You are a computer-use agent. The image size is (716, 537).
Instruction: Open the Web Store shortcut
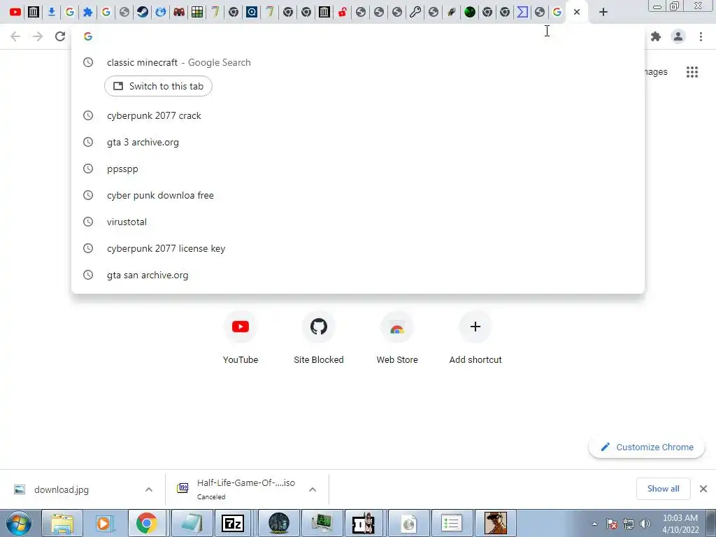click(x=397, y=338)
